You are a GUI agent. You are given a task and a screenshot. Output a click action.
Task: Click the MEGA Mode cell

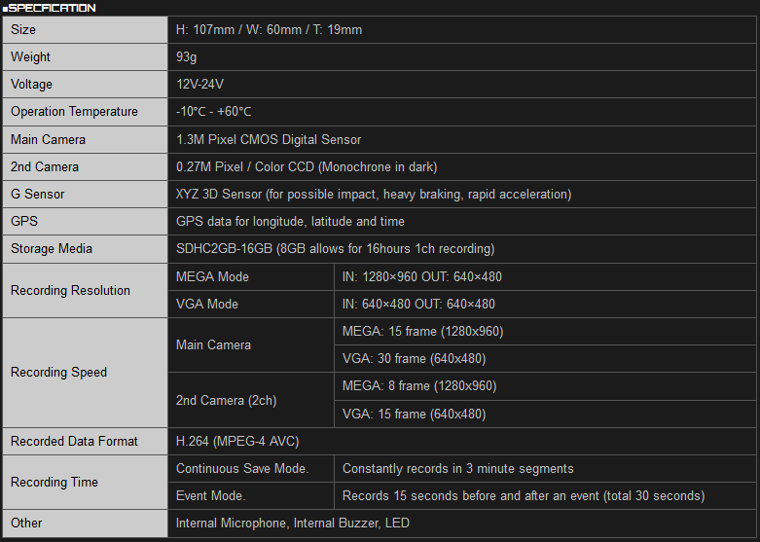[212, 276]
